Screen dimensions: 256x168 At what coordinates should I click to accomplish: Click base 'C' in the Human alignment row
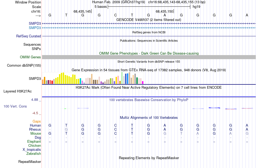115,125
